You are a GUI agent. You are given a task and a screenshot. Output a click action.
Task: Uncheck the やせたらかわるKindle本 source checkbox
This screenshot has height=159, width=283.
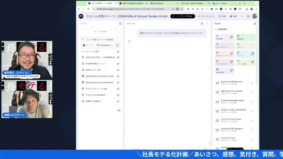click(118, 95)
